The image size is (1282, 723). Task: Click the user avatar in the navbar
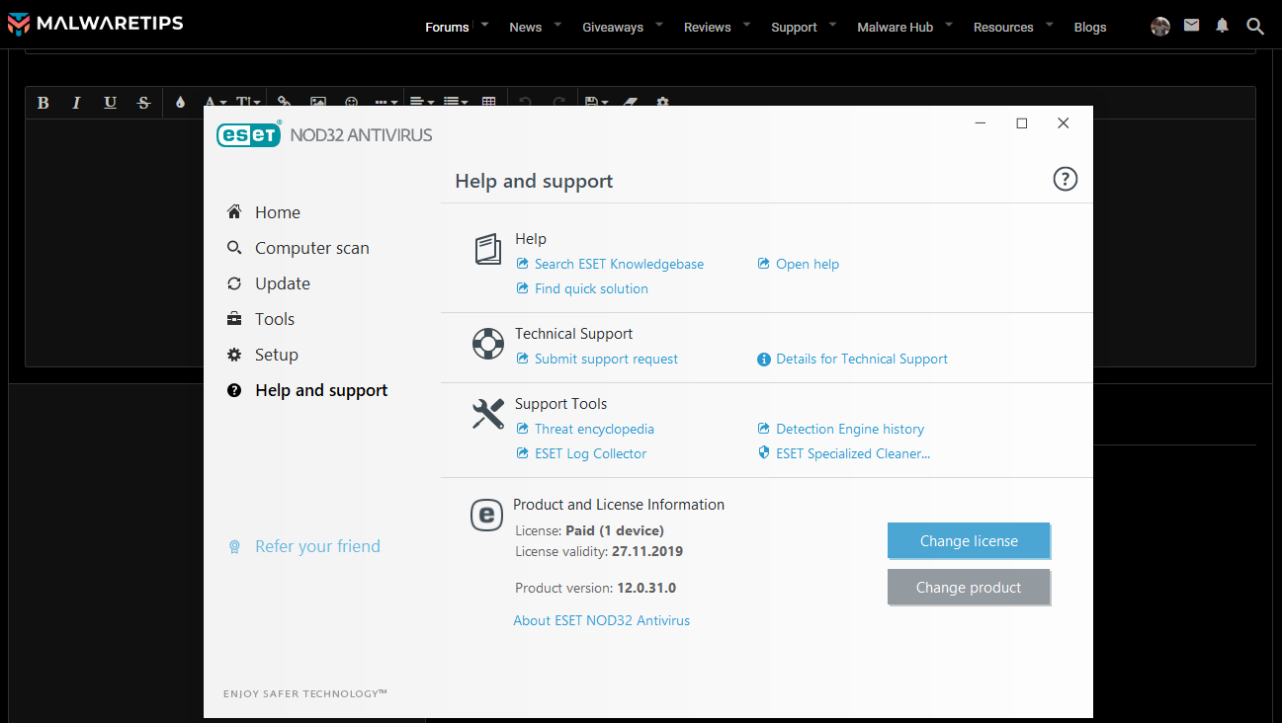[x=1160, y=27]
